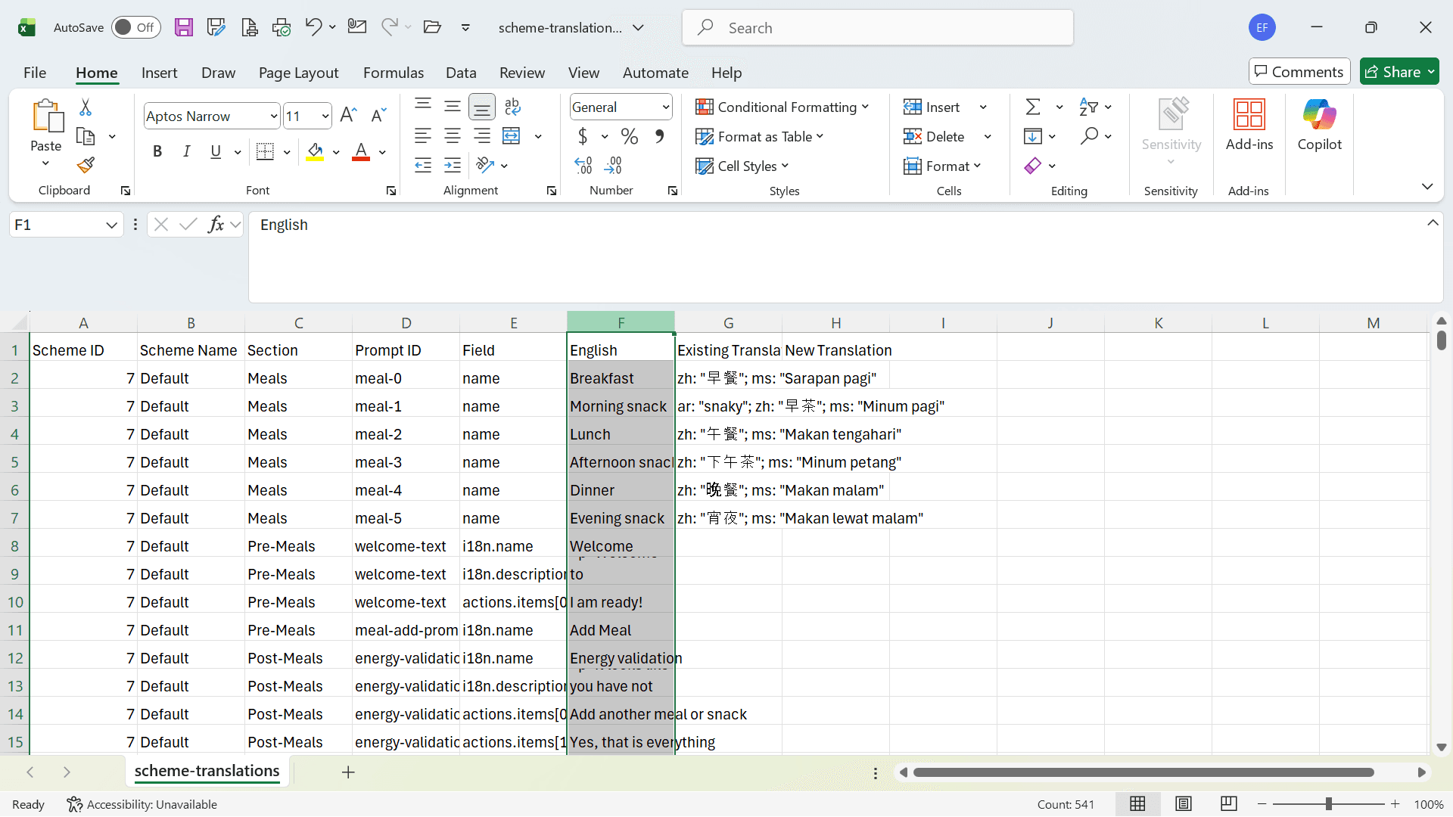Image resolution: width=1453 pixels, height=817 pixels.
Task: Click the Undo arrow icon
Action: tap(313, 27)
